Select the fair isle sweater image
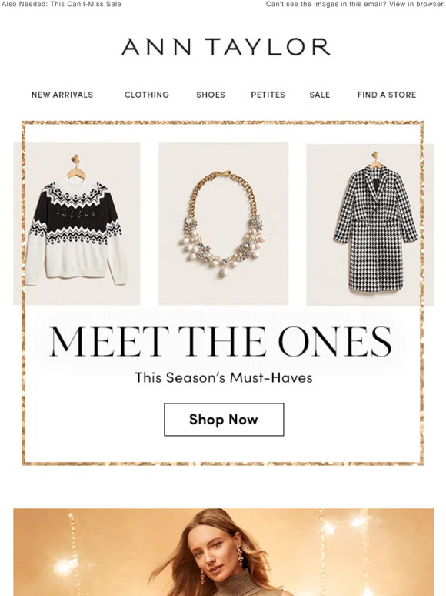The image size is (446, 596). point(77,224)
